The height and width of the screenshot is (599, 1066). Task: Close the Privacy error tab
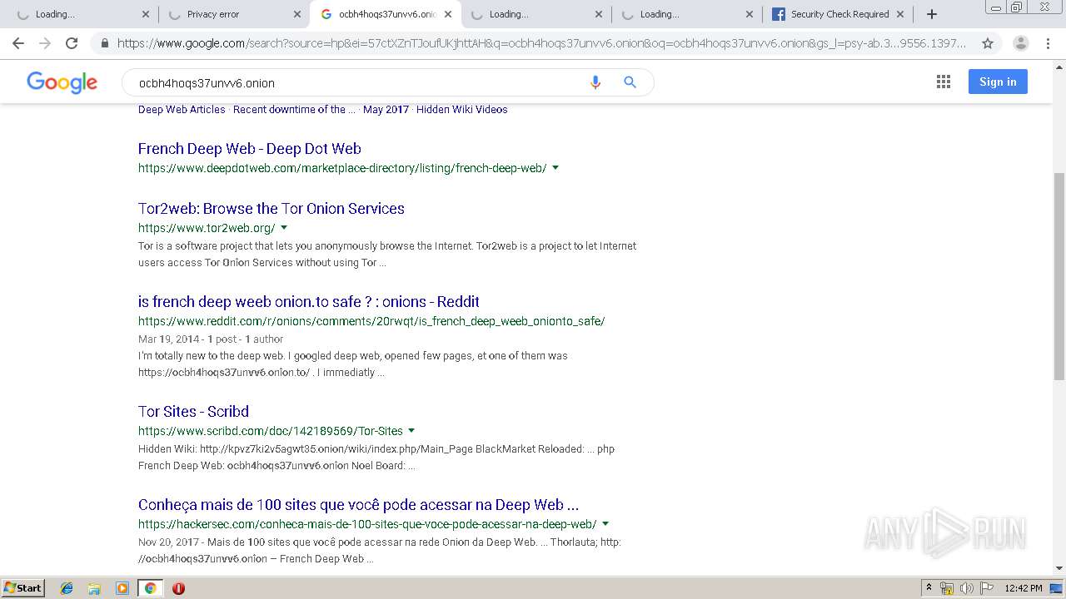297,14
